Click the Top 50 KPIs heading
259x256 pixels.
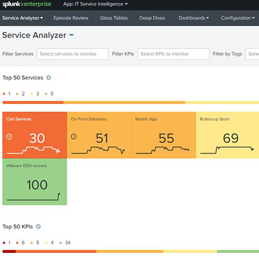point(17,227)
